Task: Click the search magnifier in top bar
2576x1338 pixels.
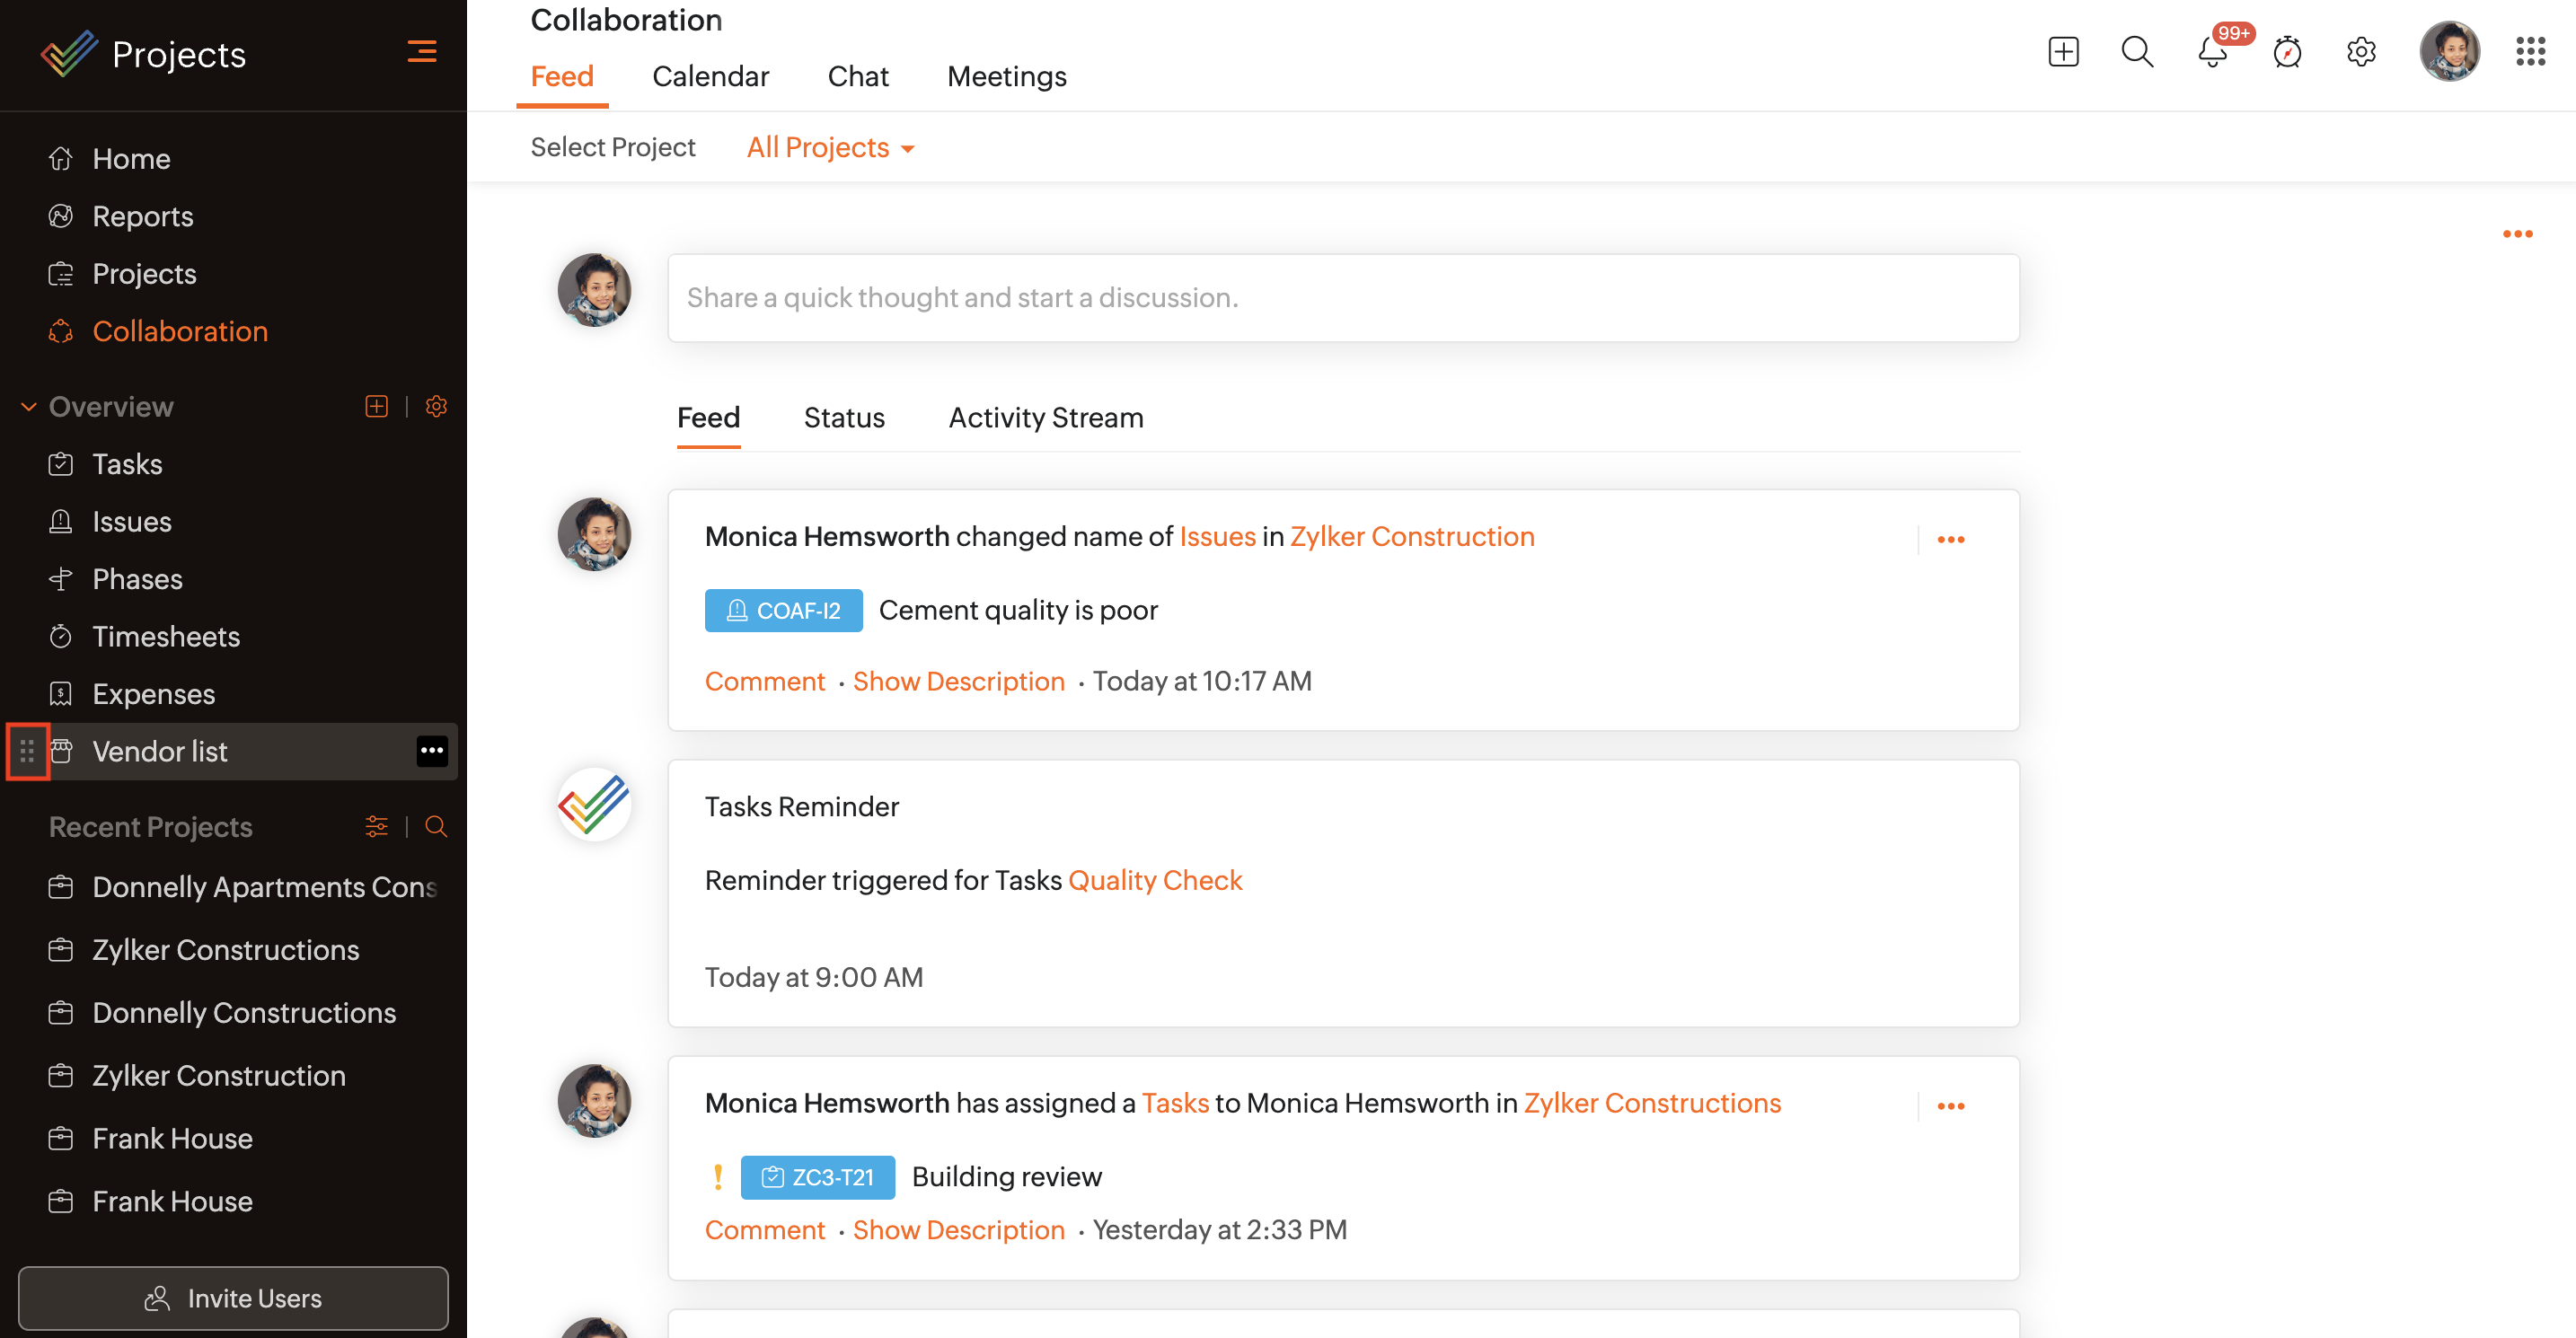Action: [2136, 52]
